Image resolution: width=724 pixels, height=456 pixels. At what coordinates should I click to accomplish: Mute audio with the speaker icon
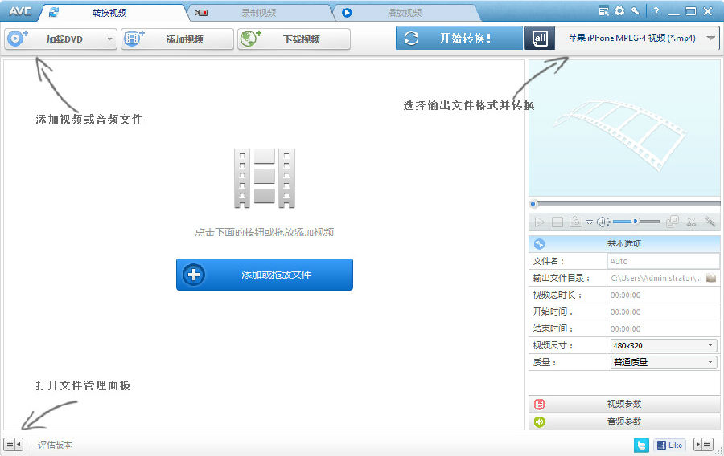[x=603, y=222]
